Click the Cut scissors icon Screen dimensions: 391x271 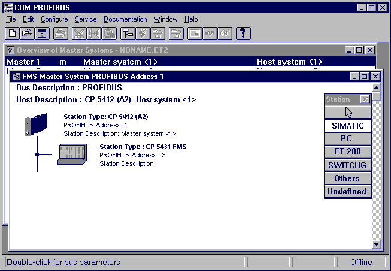coord(79,34)
